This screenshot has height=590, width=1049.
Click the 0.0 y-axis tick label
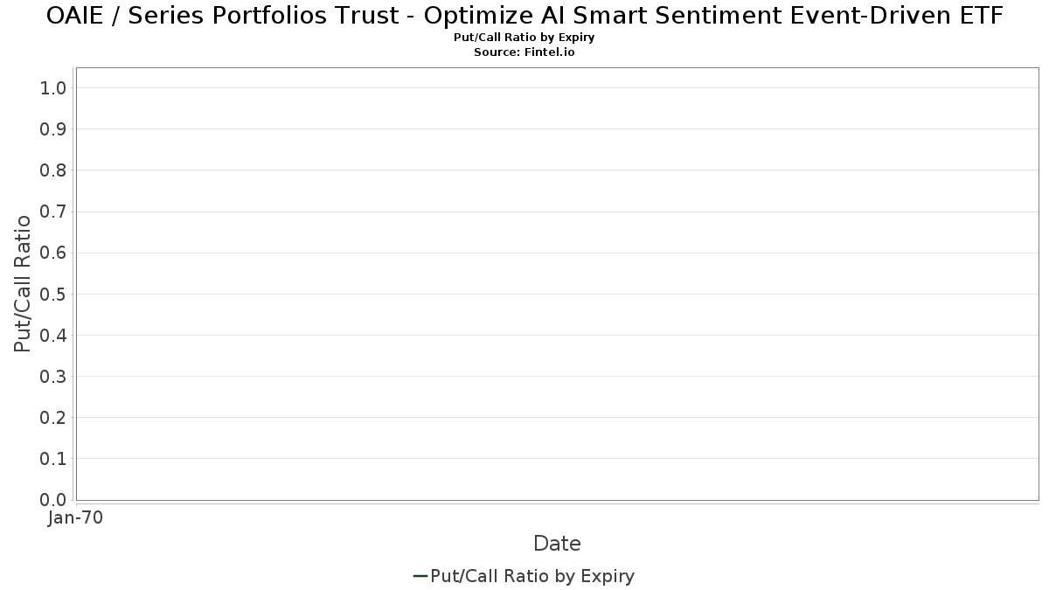tap(53, 500)
